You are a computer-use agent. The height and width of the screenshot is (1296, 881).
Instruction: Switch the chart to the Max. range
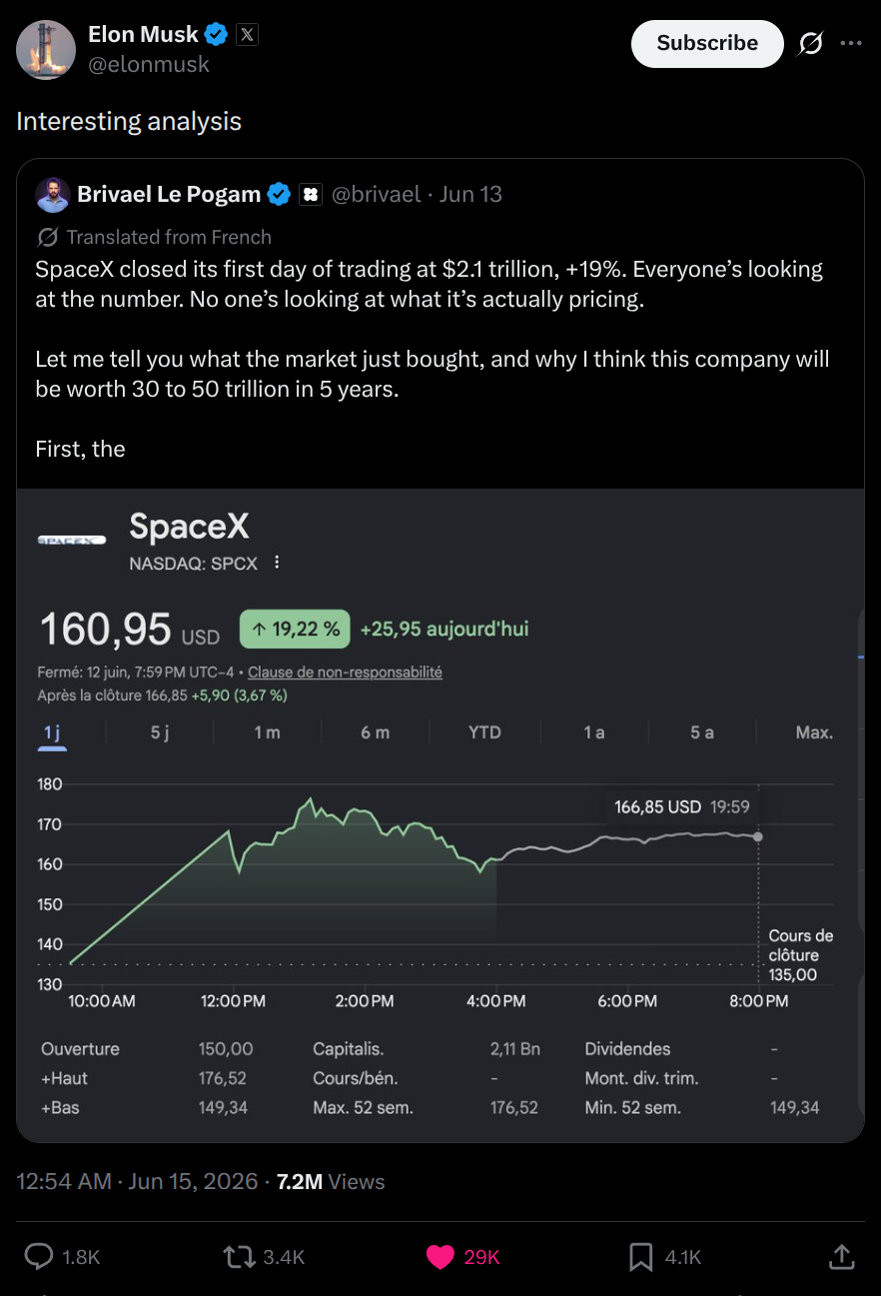[x=814, y=732]
